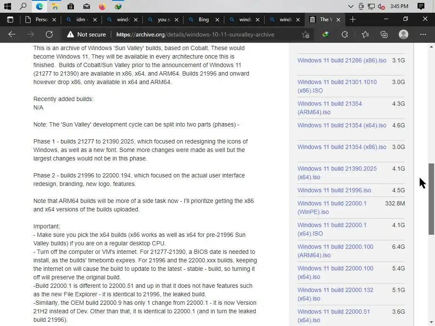Open Internet Download Manager on the taskbar
This screenshot has width=435, height=326.
point(118,6)
